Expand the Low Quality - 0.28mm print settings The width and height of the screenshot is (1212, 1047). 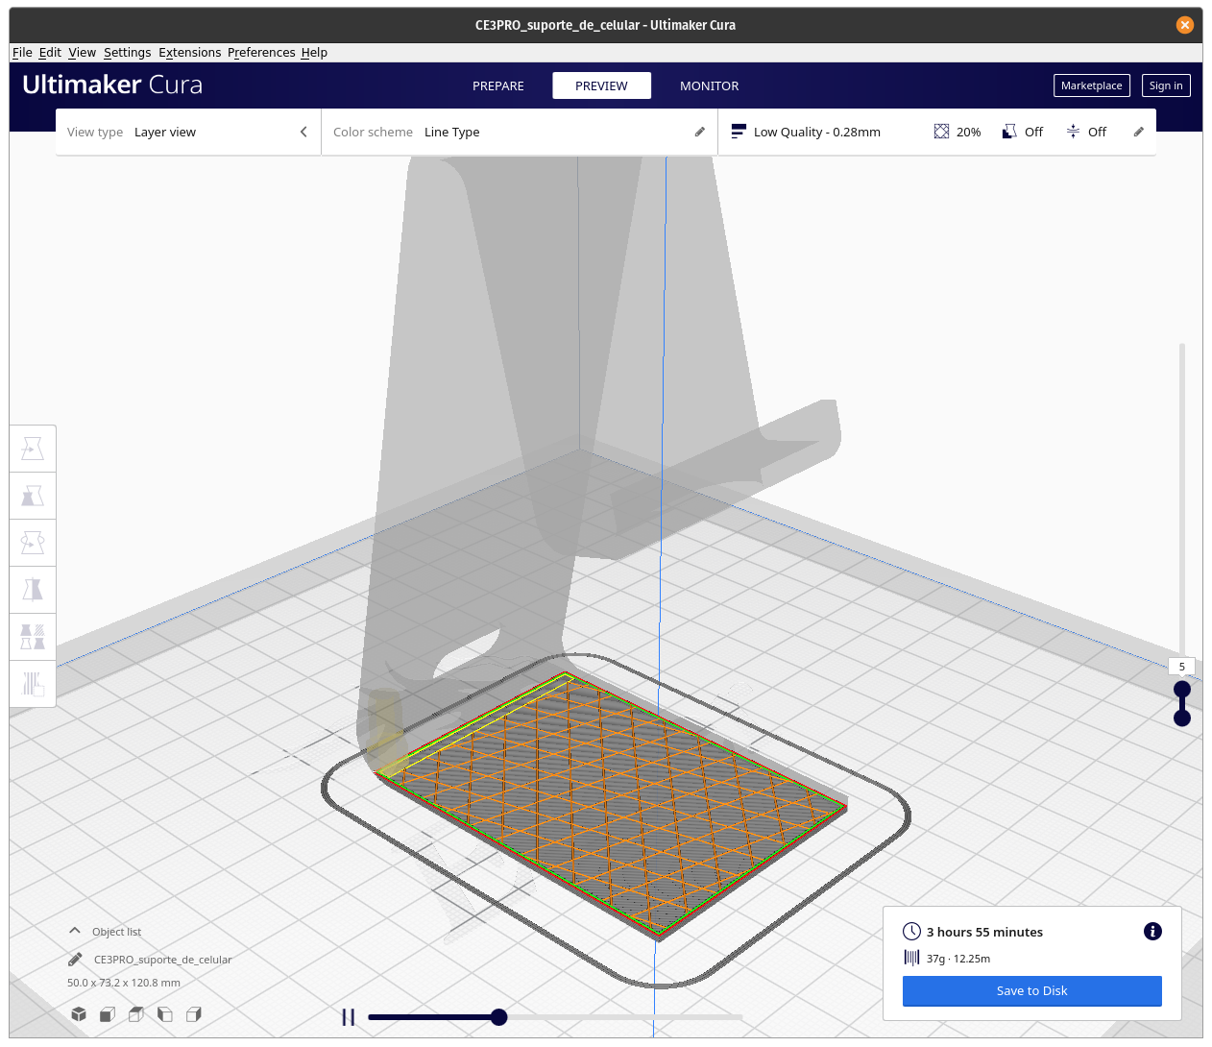pos(937,132)
